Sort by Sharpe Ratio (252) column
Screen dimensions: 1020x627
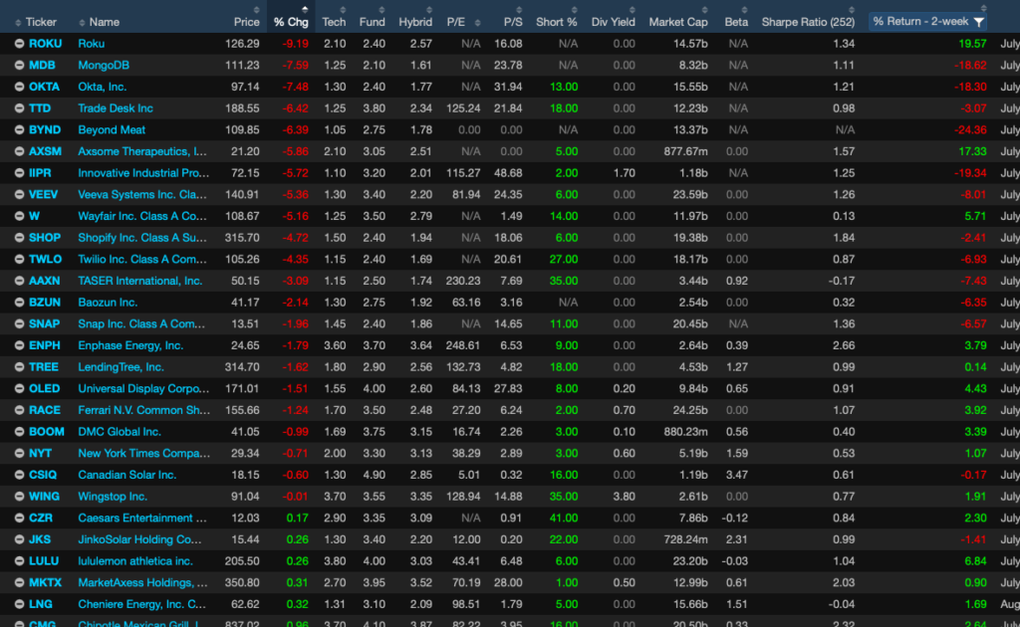coord(808,22)
